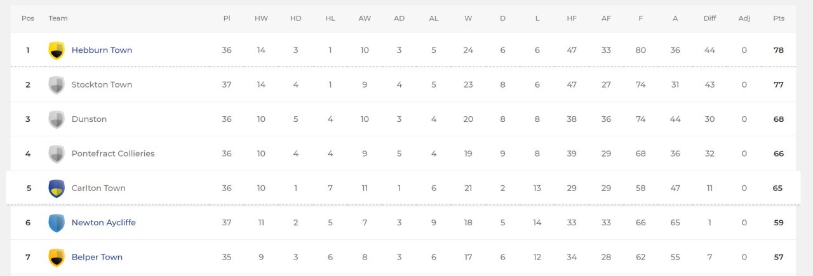Click the Stockton Town team name
This screenshot has width=813, height=276.
(102, 84)
